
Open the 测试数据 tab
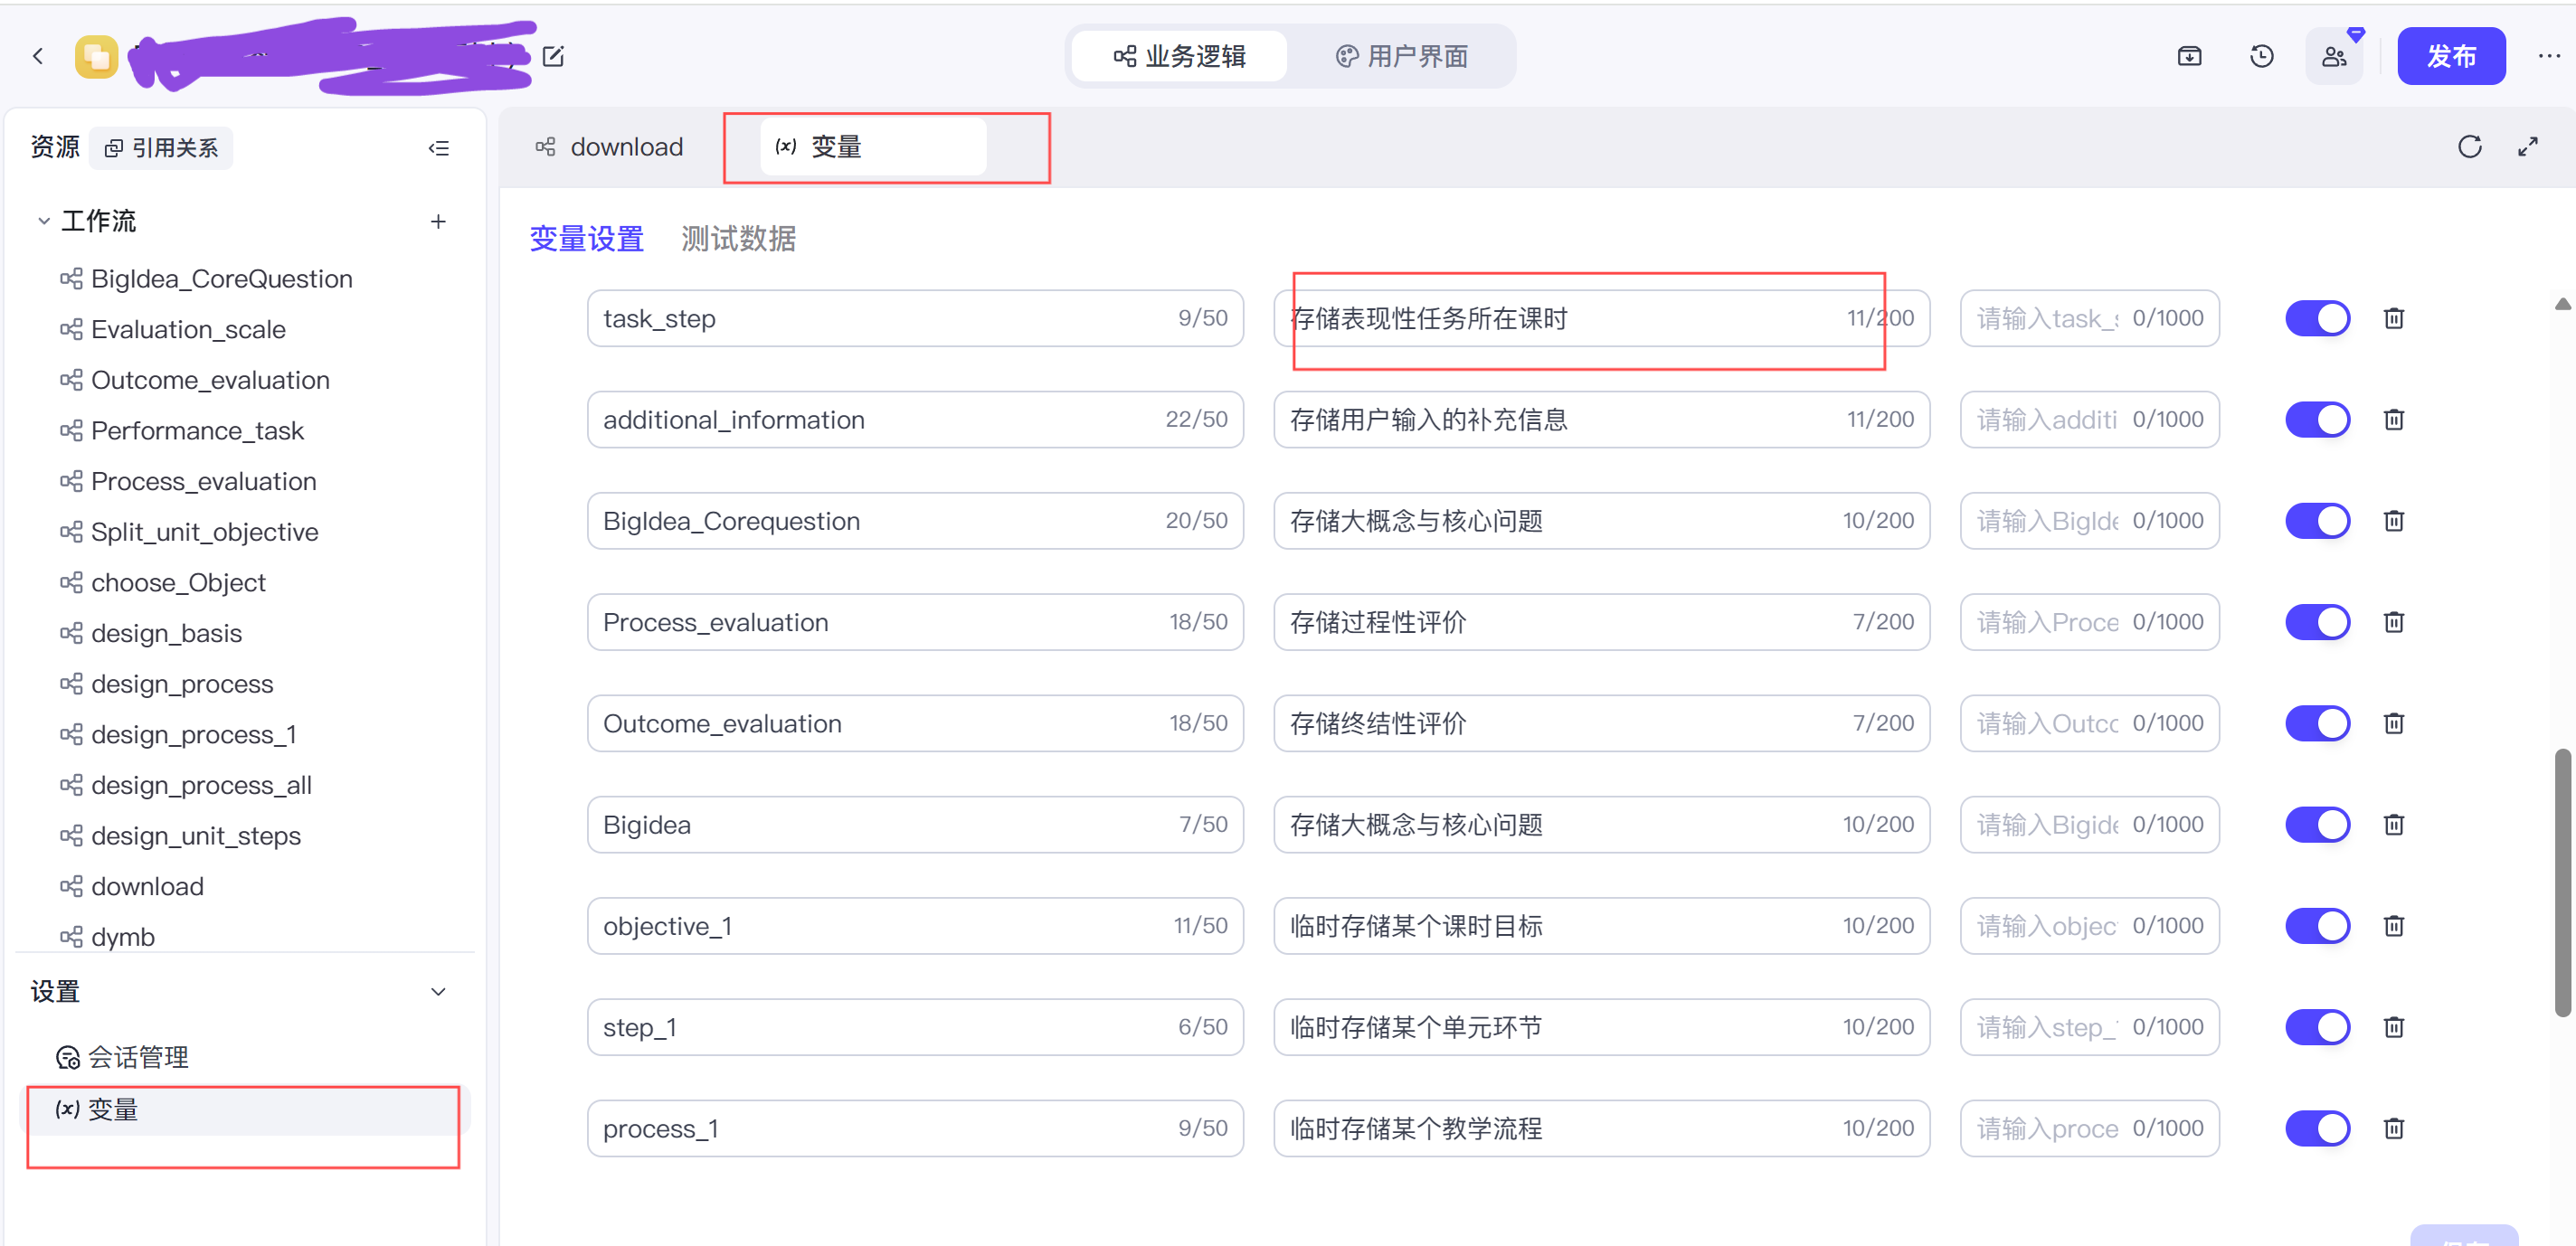tap(738, 238)
